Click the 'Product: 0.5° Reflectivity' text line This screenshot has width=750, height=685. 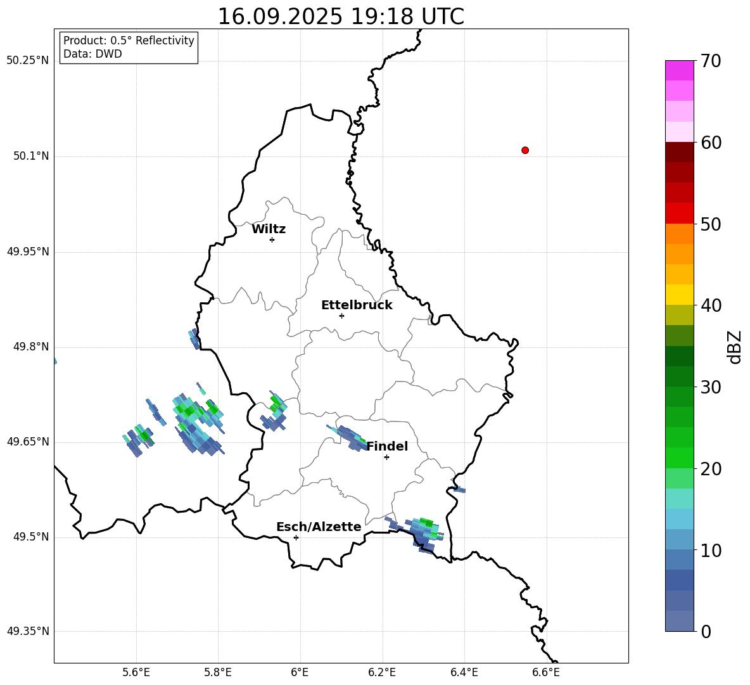(x=129, y=41)
